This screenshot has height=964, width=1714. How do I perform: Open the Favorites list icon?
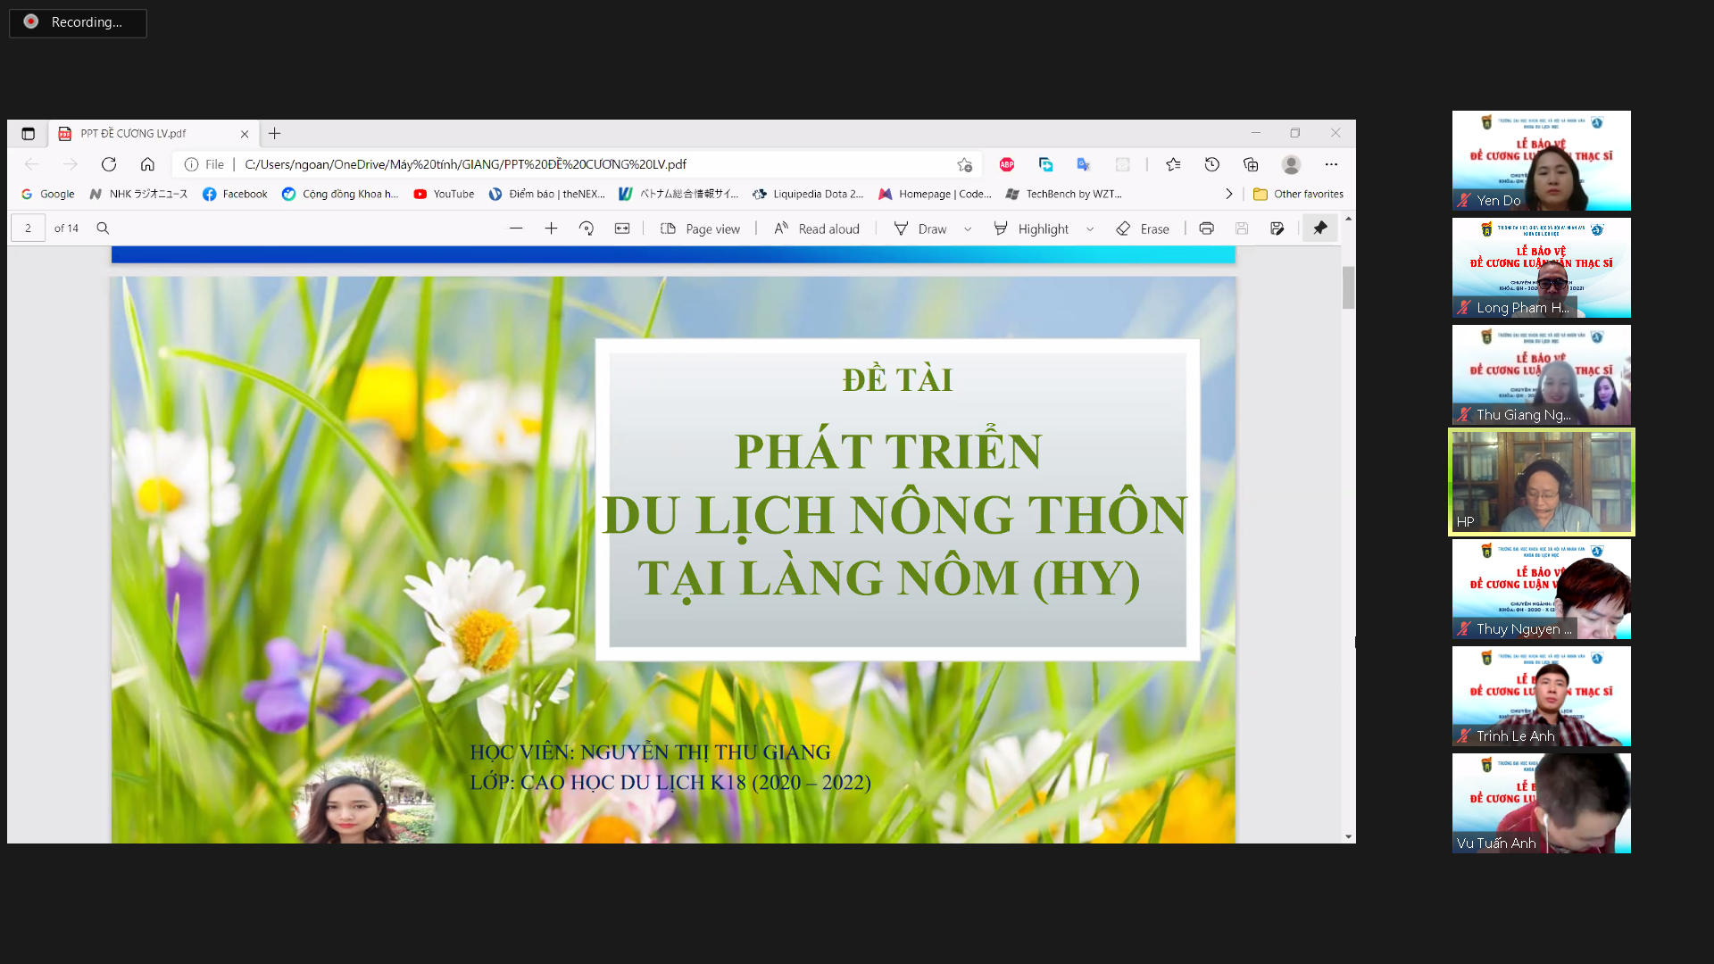pyautogui.click(x=1173, y=164)
